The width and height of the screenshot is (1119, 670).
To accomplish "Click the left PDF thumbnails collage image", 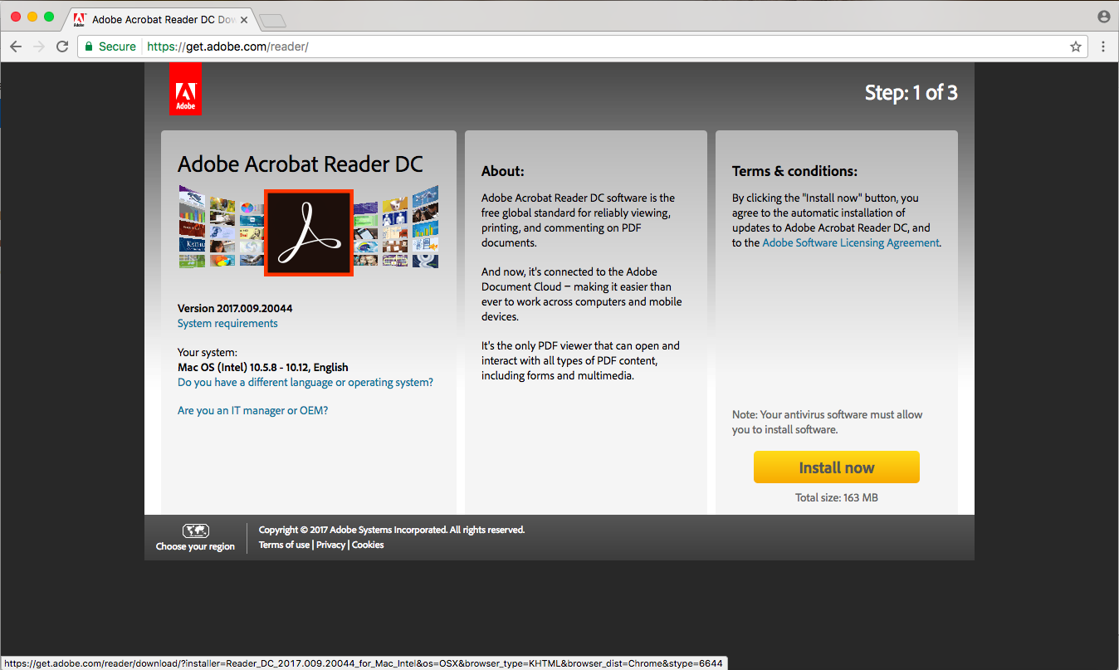I will click(x=221, y=227).
